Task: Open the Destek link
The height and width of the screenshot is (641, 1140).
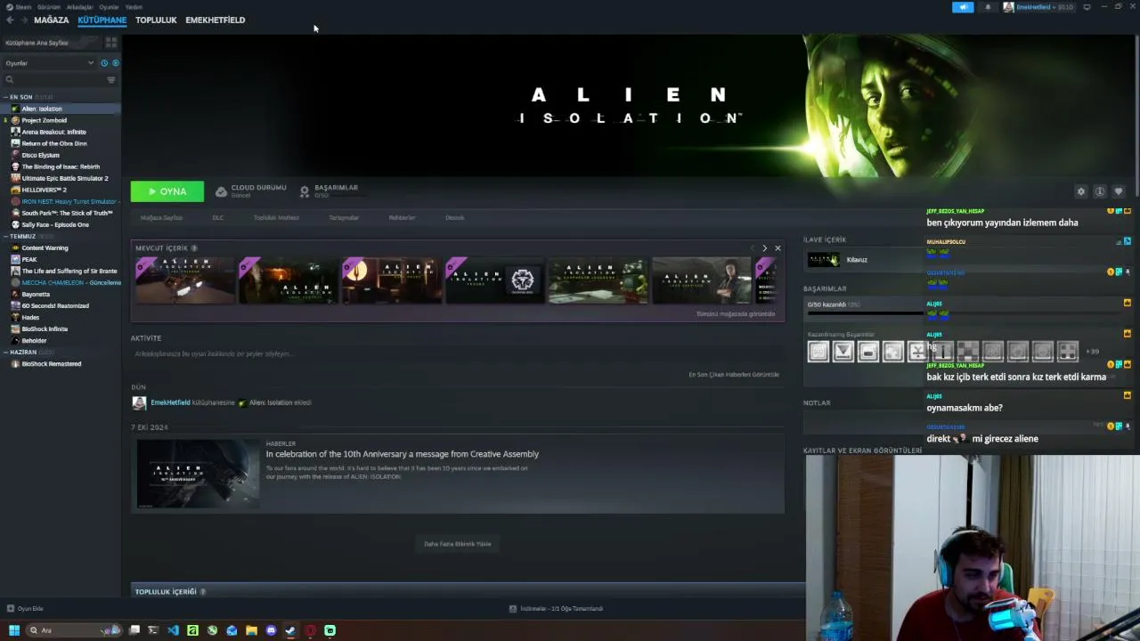Action: pos(454,217)
